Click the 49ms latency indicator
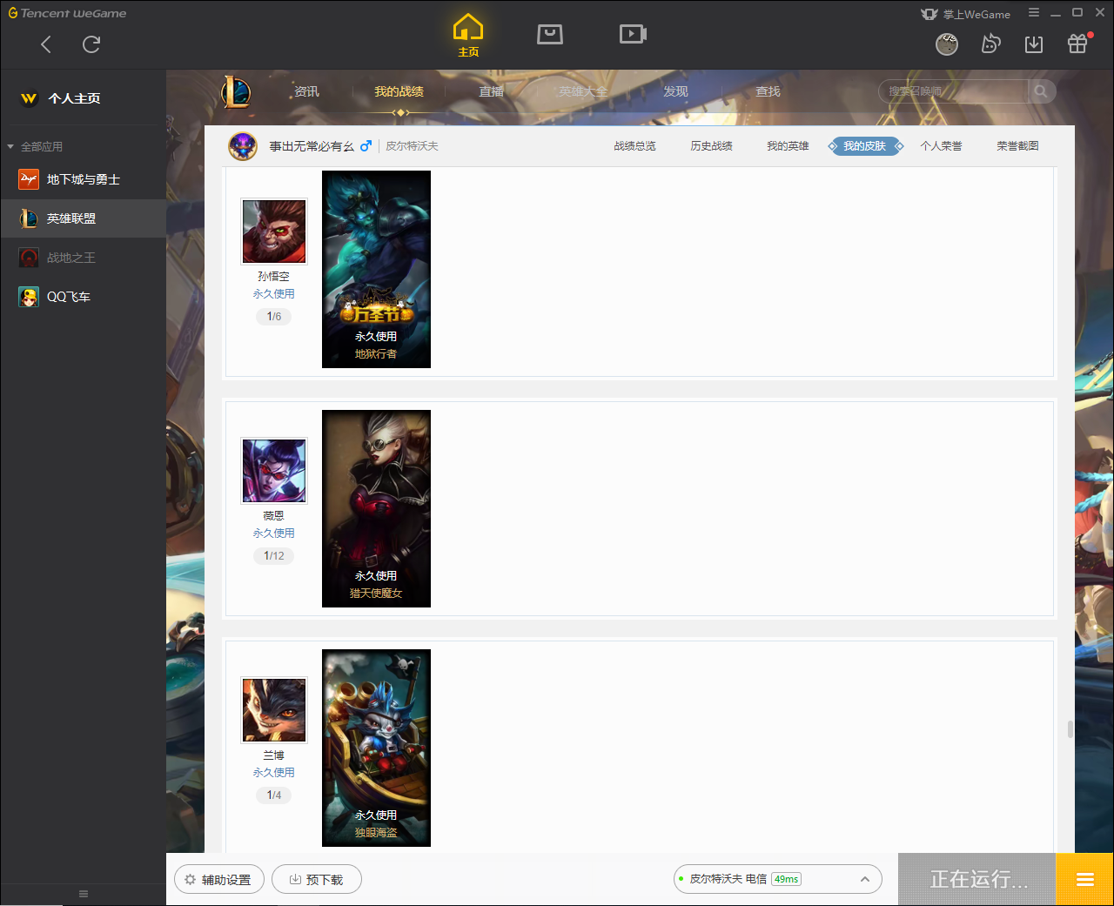Image resolution: width=1114 pixels, height=906 pixels. click(x=786, y=879)
